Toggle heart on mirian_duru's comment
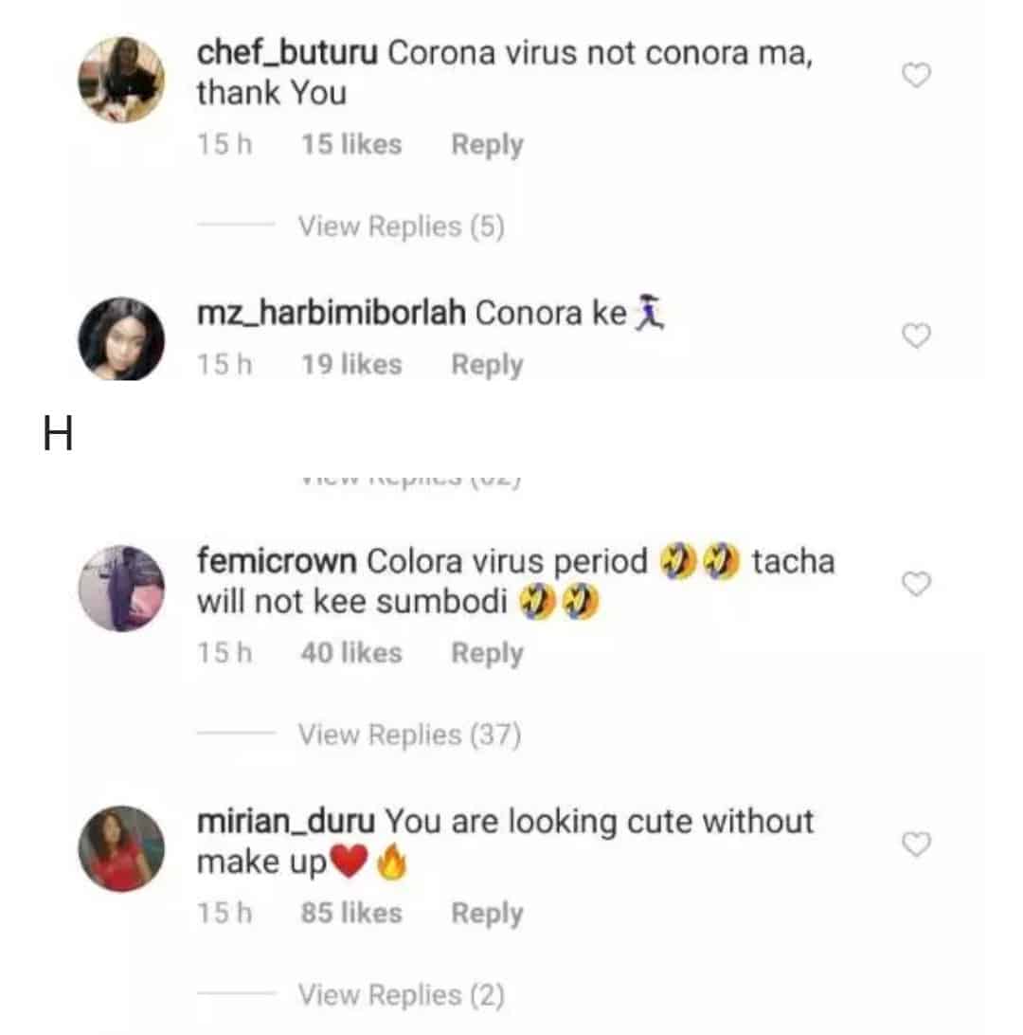Viewport: 1023px width, 1035px height. [x=916, y=844]
